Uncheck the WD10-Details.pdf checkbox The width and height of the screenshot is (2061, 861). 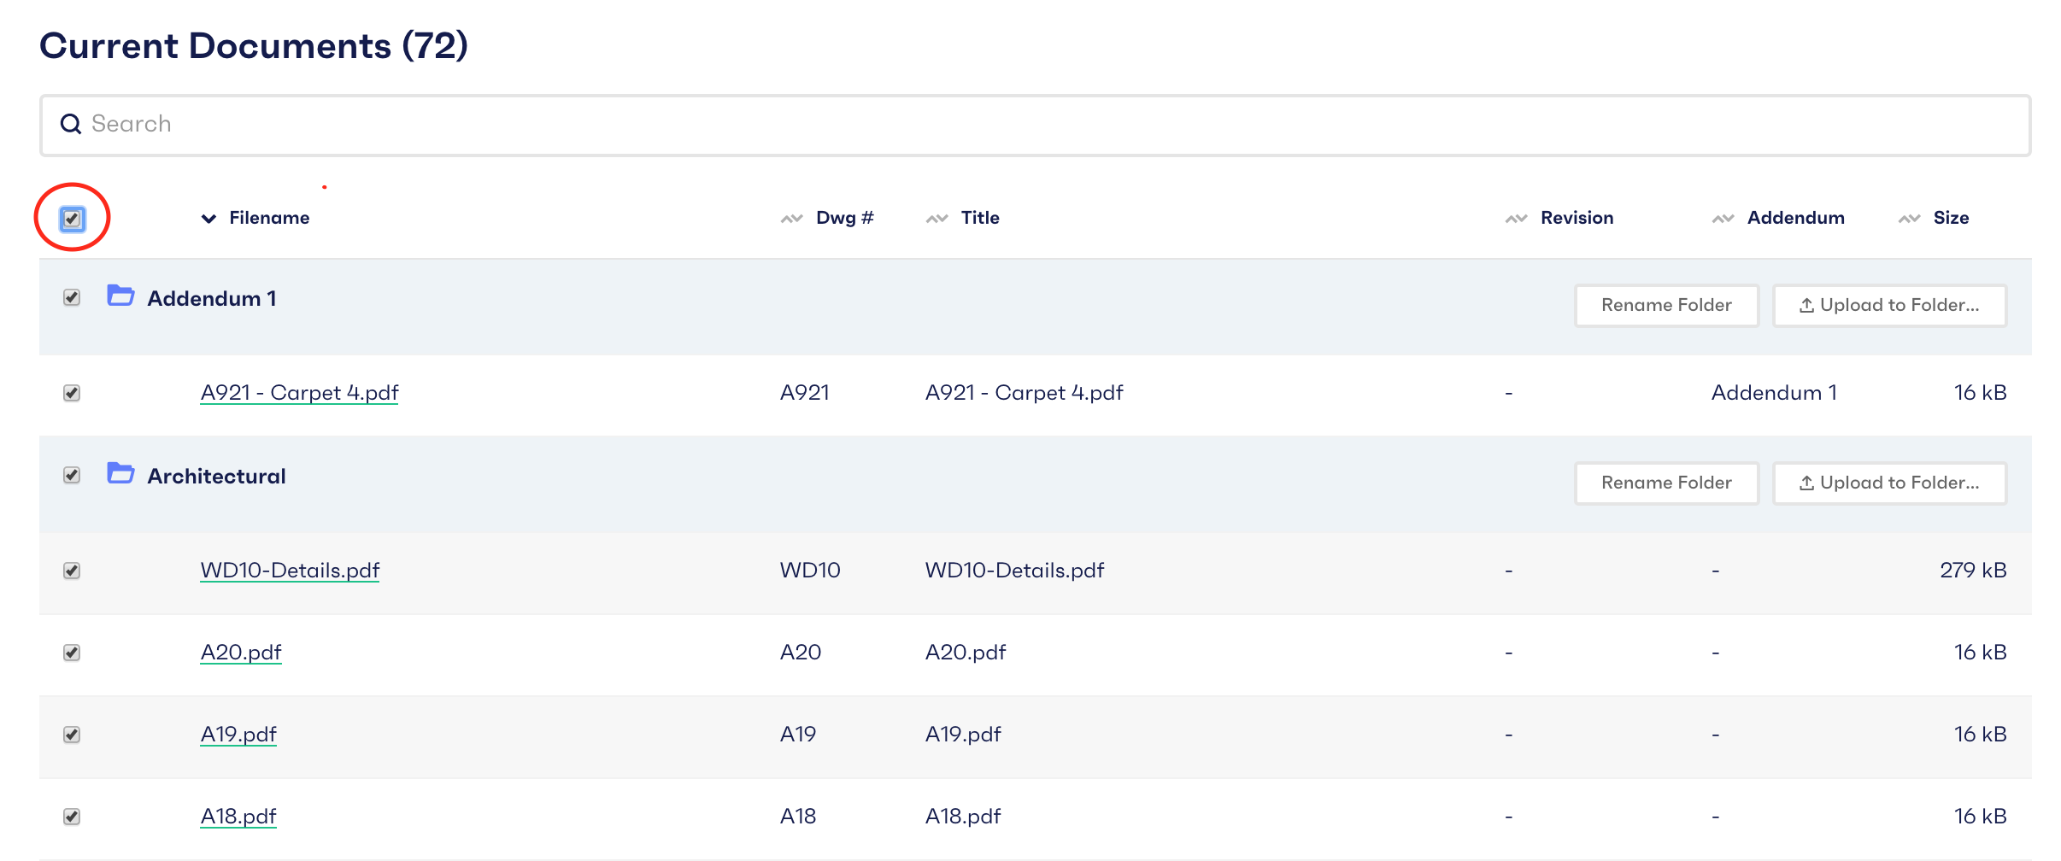pyautogui.click(x=72, y=571)
